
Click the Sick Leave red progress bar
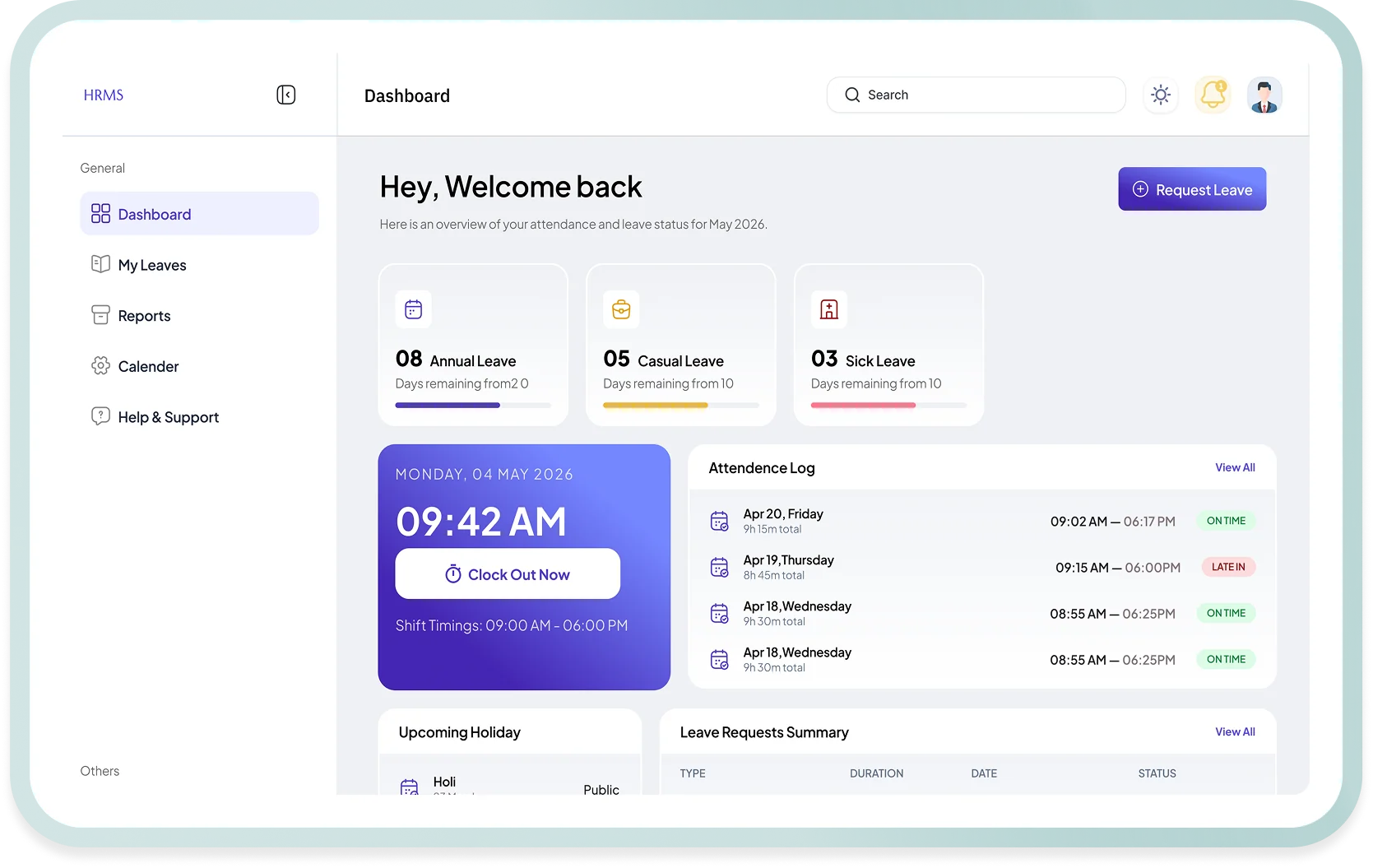(x=888, y=405)
